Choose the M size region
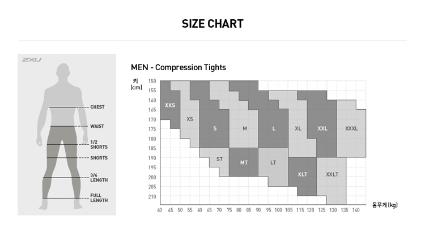Screen dimensions: 425x241 click(x=245, y=128)
